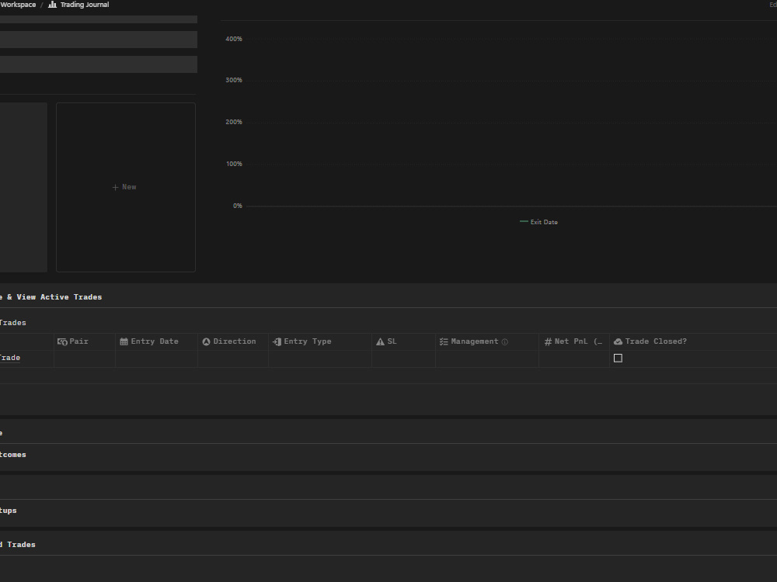Click the 300% axis label on chart

point(234,80)
